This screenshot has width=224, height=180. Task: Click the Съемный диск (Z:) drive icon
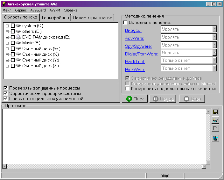pyautogui.click(x=18, y=66)
